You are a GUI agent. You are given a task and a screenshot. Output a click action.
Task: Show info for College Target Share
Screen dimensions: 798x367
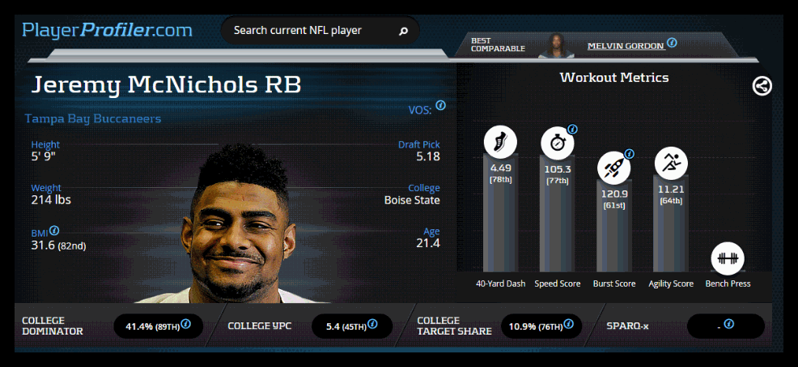coord(568,324)
